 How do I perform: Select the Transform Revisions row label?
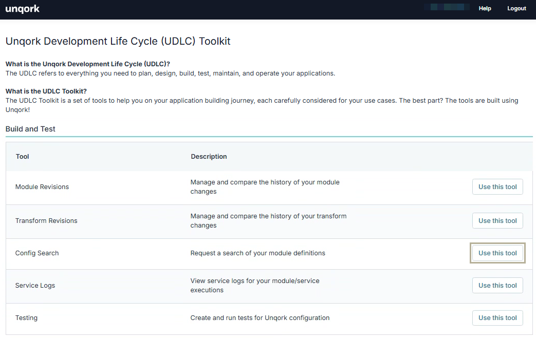click(x=46, y=220)
